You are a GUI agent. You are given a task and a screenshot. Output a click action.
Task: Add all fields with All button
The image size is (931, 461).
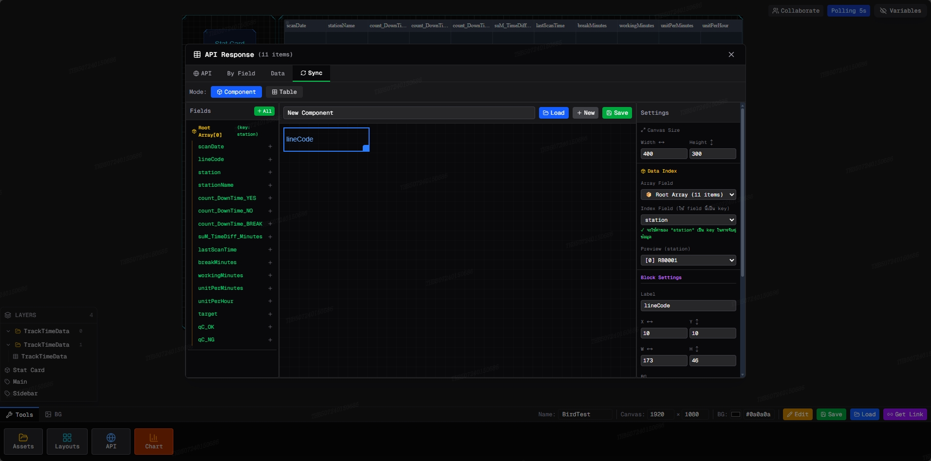tap(264, 111)
